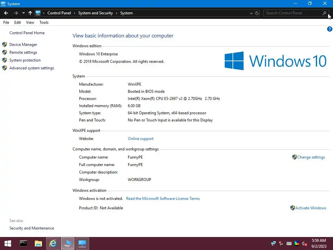This screenshot has height=250, width=333.
Task: Click the System window title bar icon
Action: pyautogui.click(x=3, y=4)
